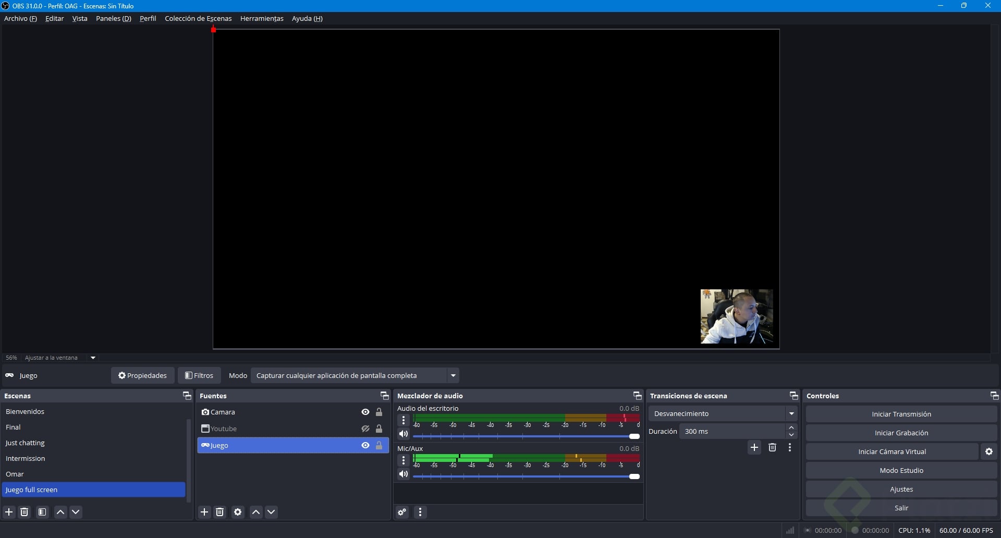Open the Colección de Escenas menu

point(198,19)
